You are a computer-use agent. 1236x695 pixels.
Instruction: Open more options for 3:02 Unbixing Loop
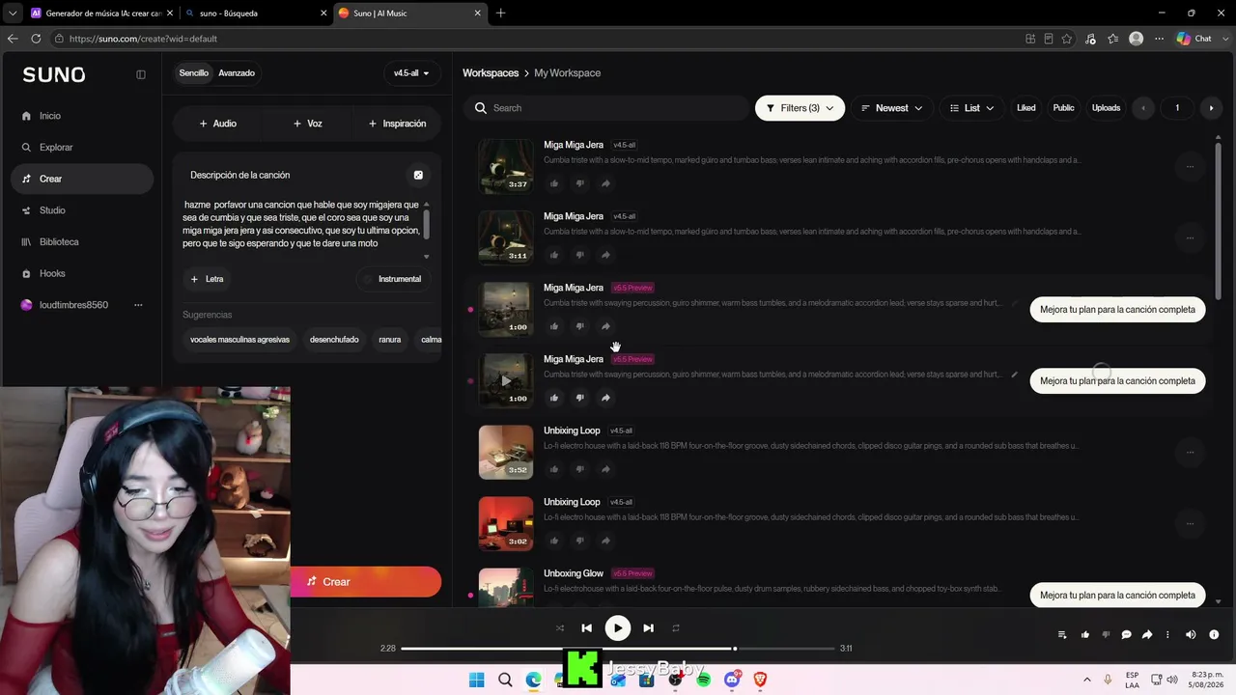(x=1190, y=524)
